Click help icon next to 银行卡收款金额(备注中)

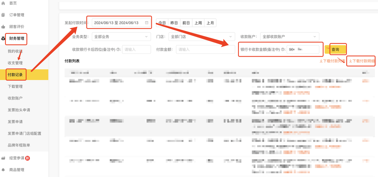[x=283, y=50]
